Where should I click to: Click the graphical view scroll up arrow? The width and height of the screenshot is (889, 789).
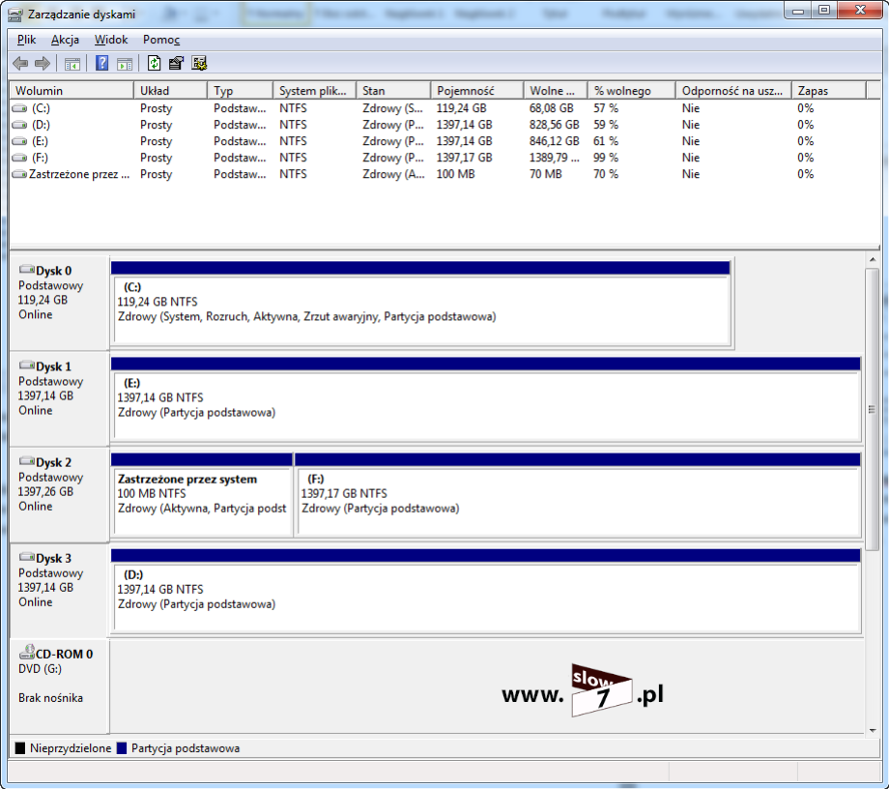tap(873, 260)
